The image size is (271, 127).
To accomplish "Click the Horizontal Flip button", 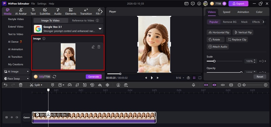I will click(x=219, y=32).
